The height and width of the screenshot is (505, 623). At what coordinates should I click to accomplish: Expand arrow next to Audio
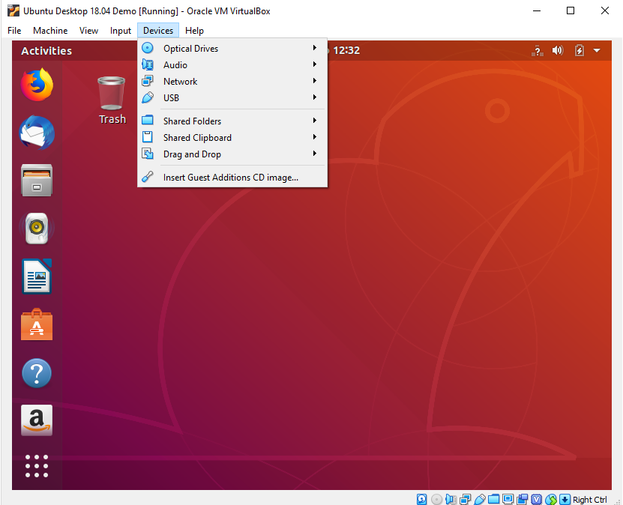click(315, 64)
